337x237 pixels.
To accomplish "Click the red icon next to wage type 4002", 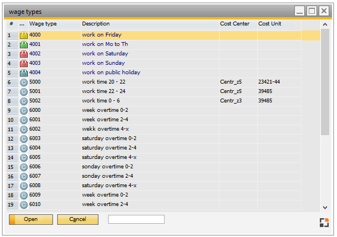I will pyautogui.click(x=24, y=54).
